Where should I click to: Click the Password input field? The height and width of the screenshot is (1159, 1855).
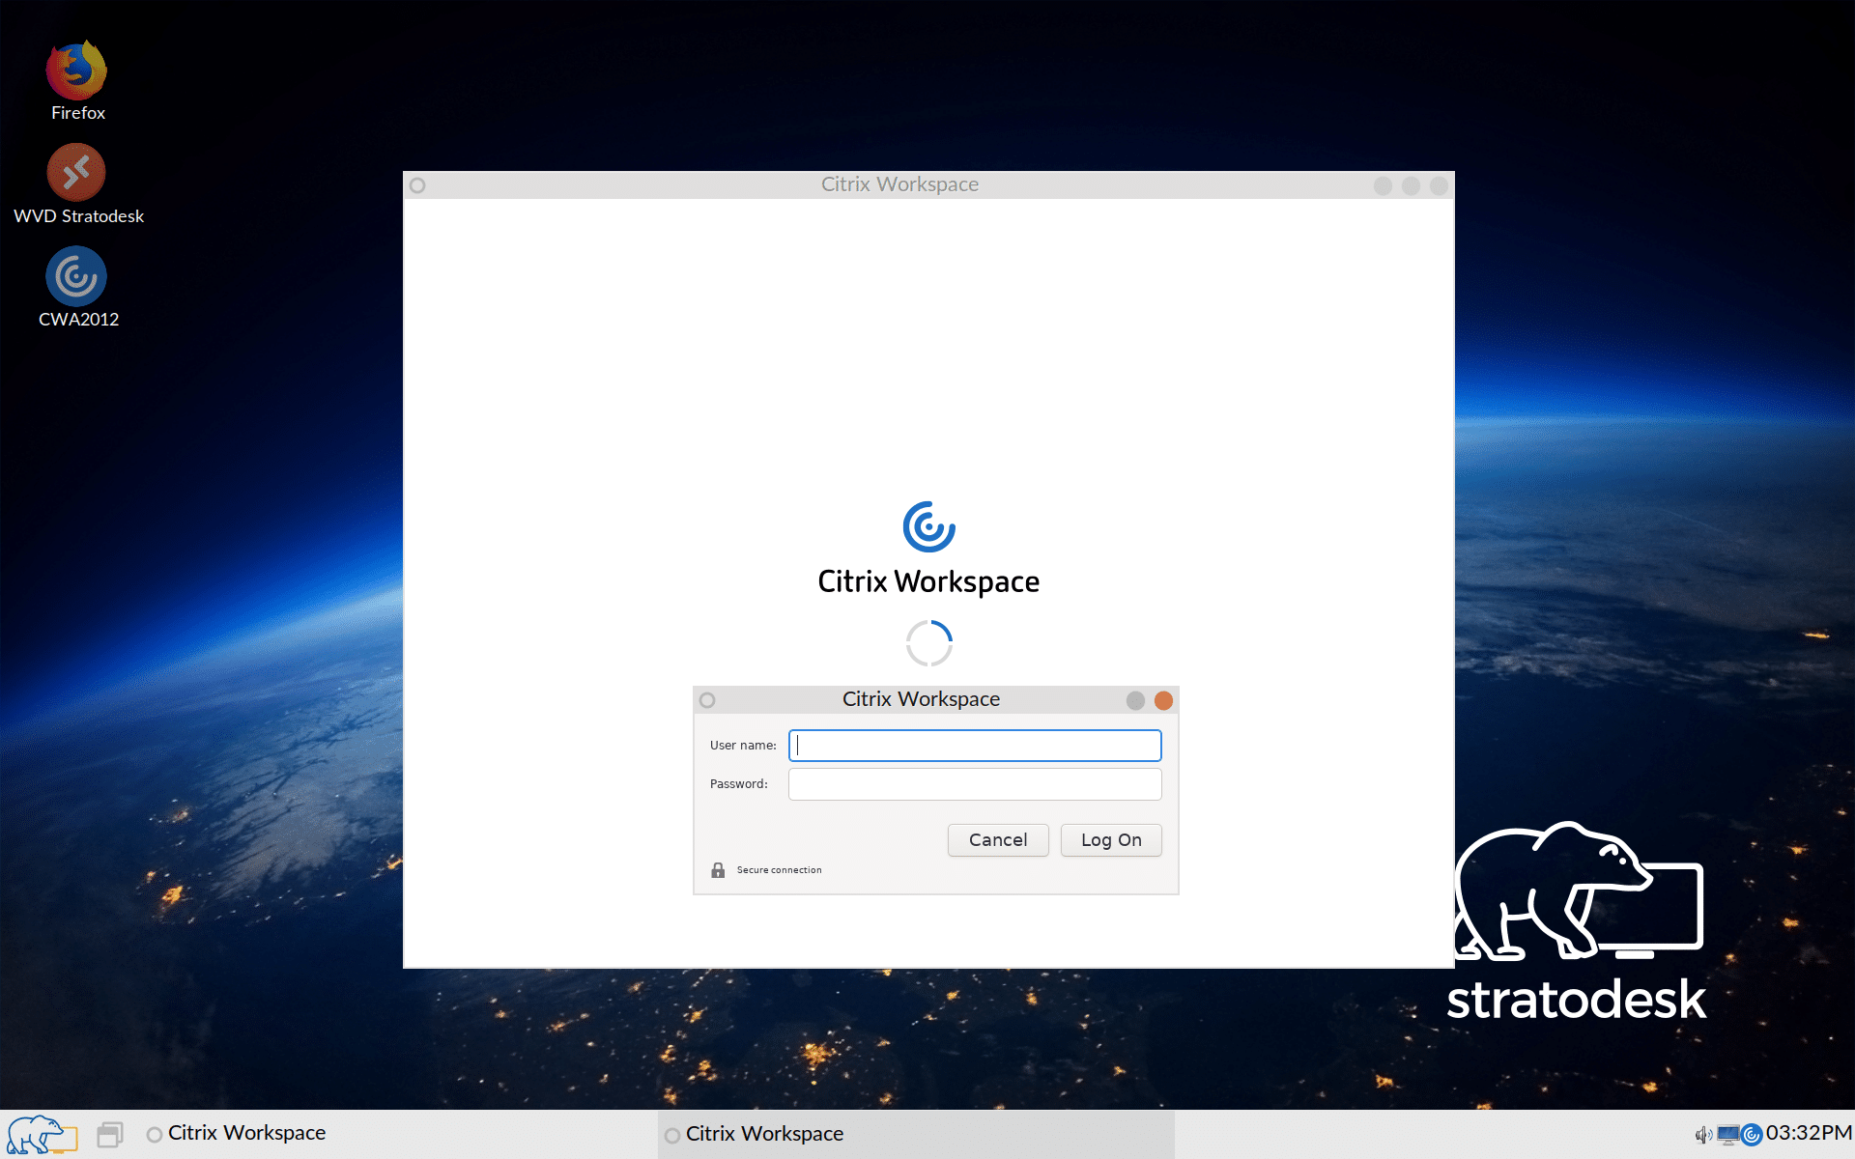[x=975, y=784]
